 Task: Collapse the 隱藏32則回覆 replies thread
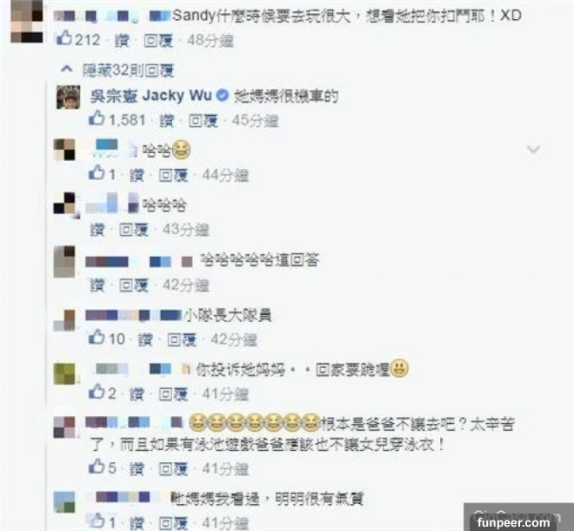[x=128, y=70]
